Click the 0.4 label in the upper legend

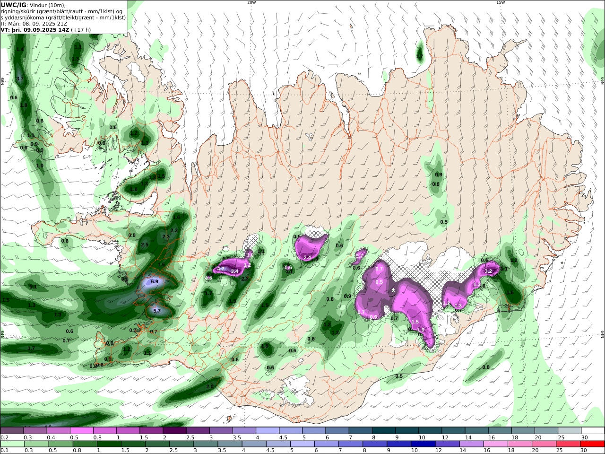click(51, 437)
